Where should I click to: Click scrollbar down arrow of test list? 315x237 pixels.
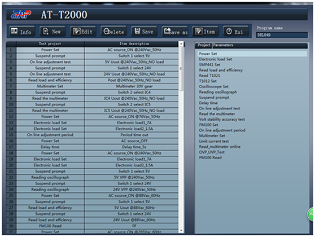click(181, 231)
